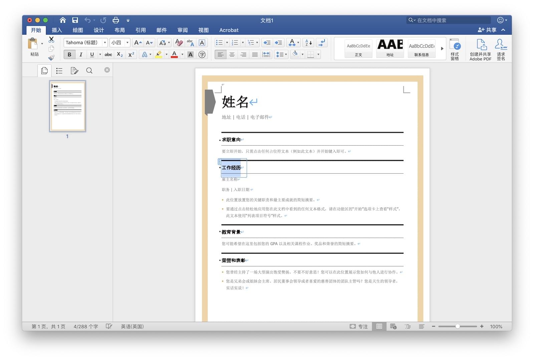Click the Sort A-Z icon
534x360 pixels.
point(309,43)
